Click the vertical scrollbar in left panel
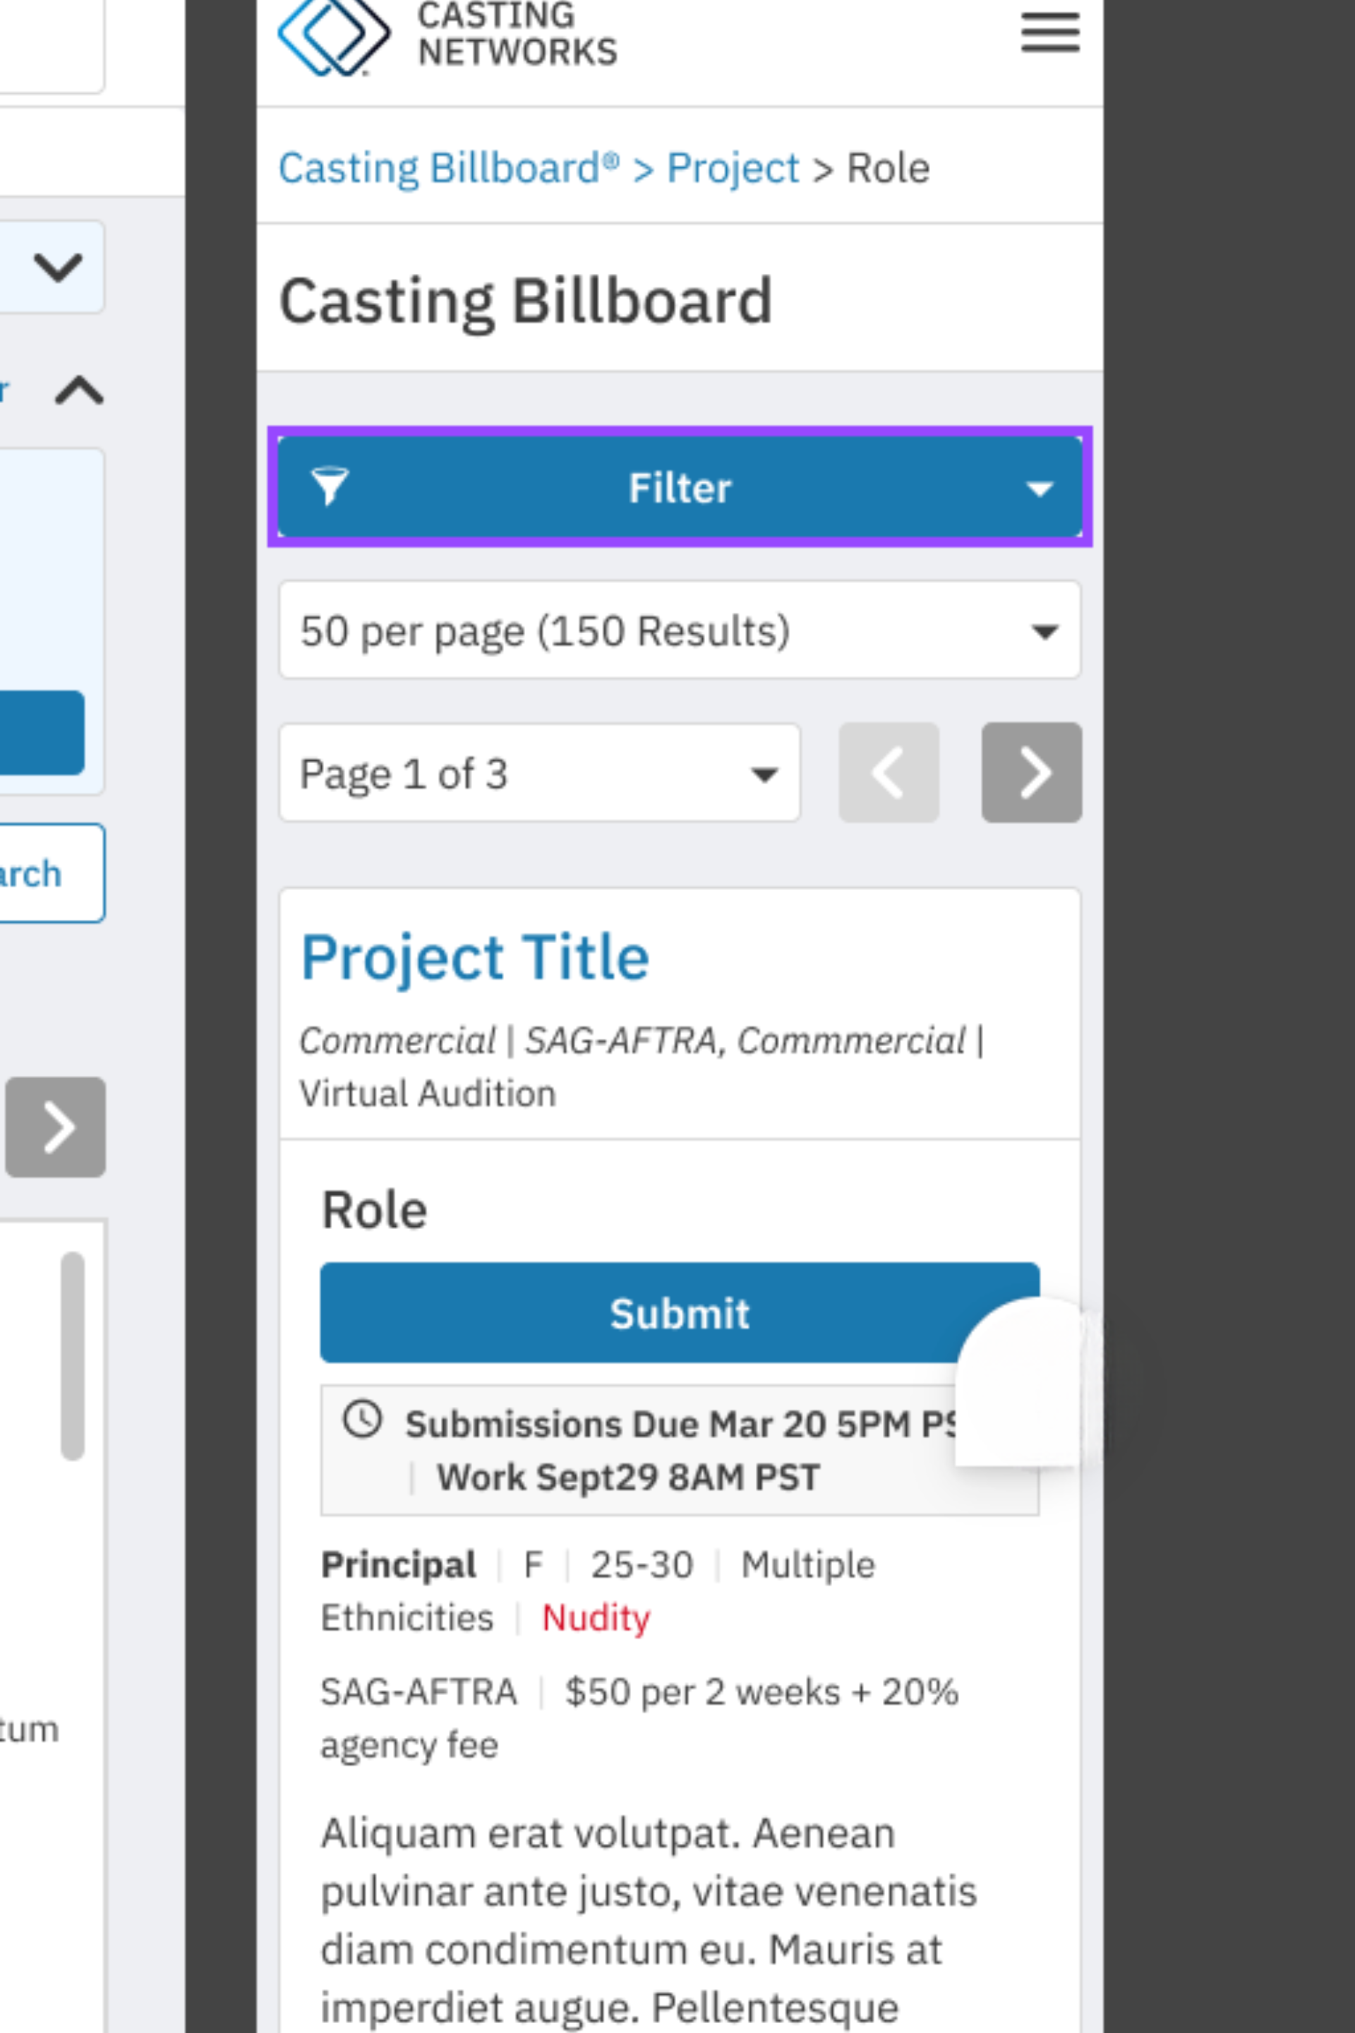The width and height of the screenshot is (1355, 2033). pos(73,1355)
